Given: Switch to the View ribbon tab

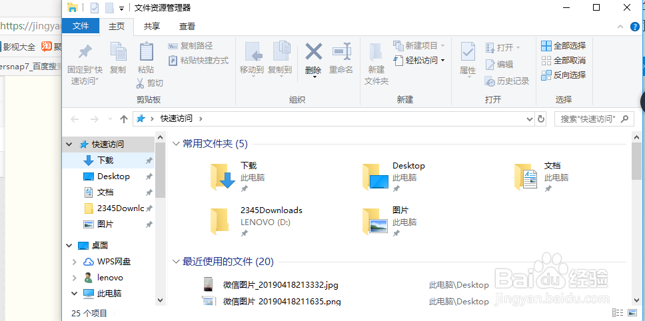Looking at the screenshot, I should pos(187,26).
